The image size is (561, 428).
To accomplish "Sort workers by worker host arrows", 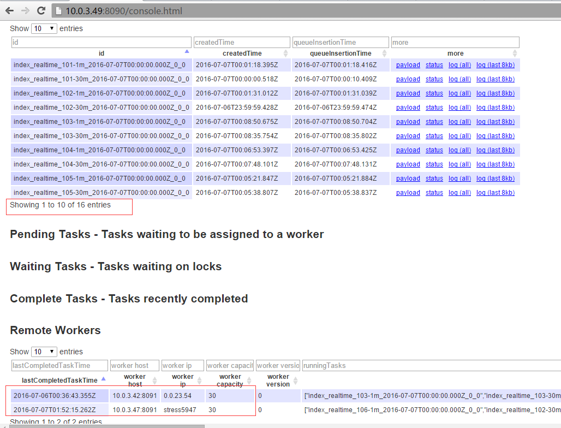I will click(154, 381).
